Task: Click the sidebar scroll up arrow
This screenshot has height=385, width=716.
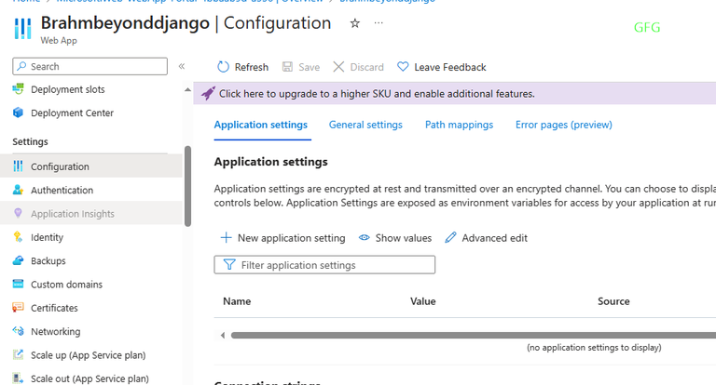Action: [x=187, y=90]
